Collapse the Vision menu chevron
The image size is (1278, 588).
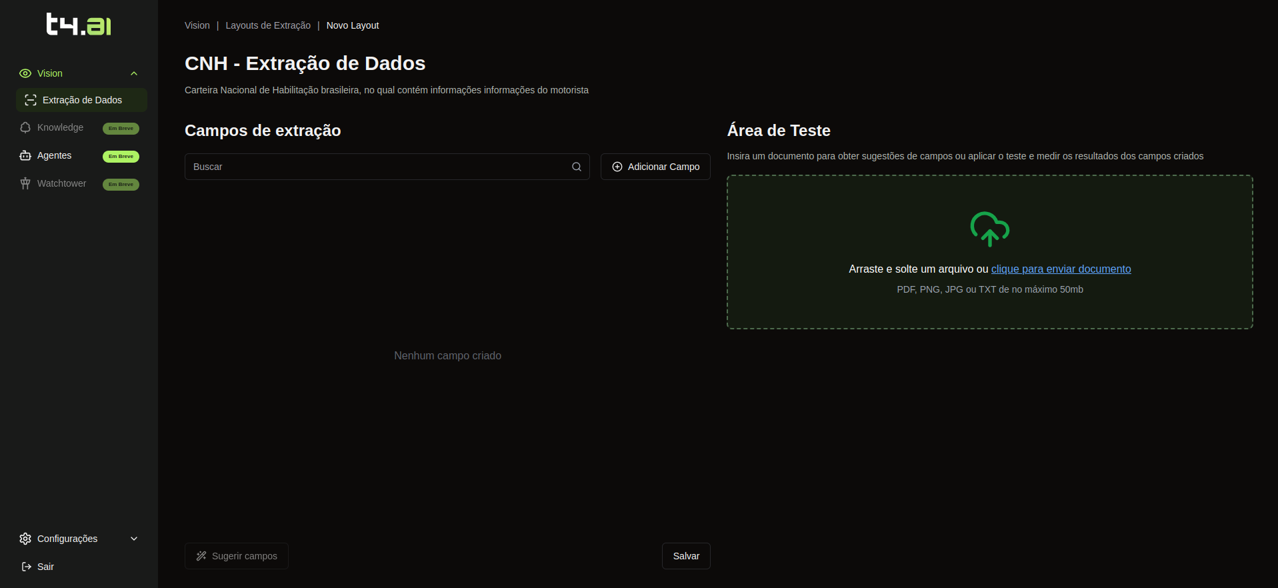pyautogui.click(x=134, y=73)
